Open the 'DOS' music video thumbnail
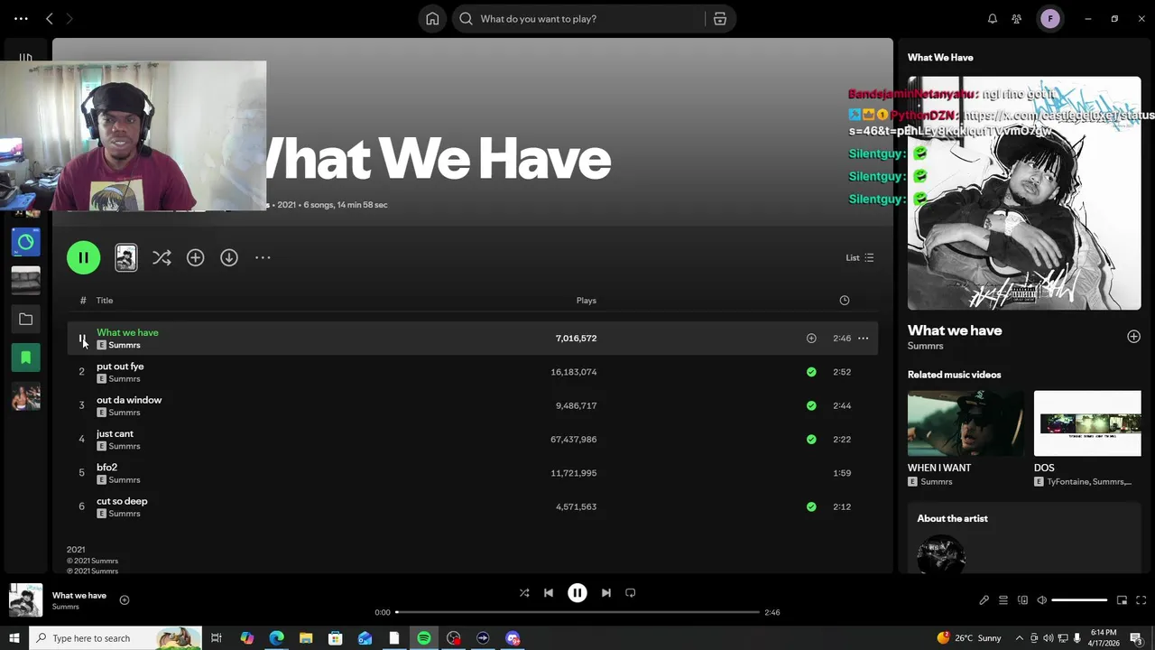 1087,423
